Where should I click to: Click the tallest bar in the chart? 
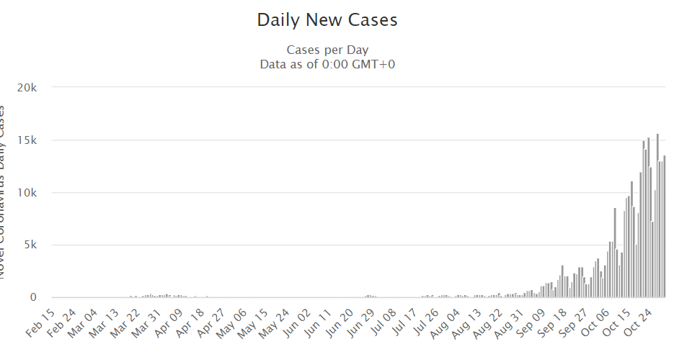coord(657,216)
